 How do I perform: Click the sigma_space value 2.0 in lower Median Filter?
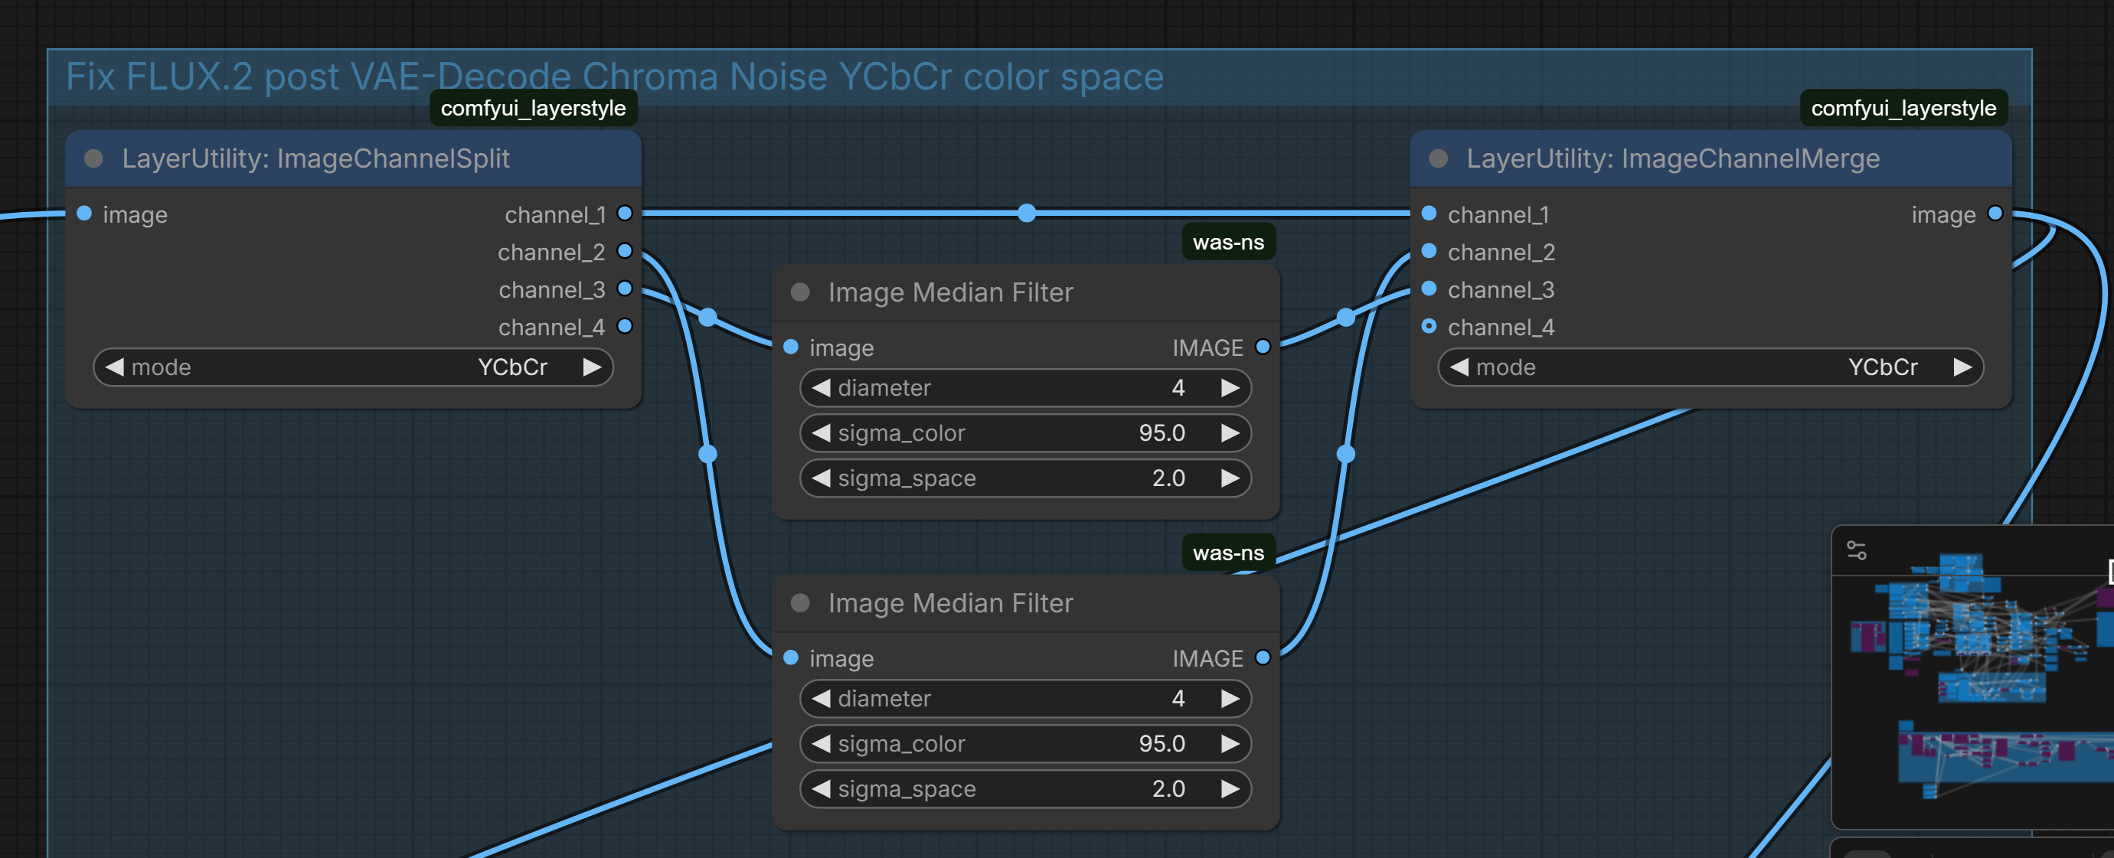coord(1168,788)
